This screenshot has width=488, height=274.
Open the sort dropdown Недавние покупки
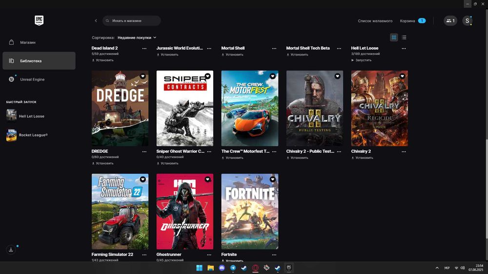(x=137, y=37)
